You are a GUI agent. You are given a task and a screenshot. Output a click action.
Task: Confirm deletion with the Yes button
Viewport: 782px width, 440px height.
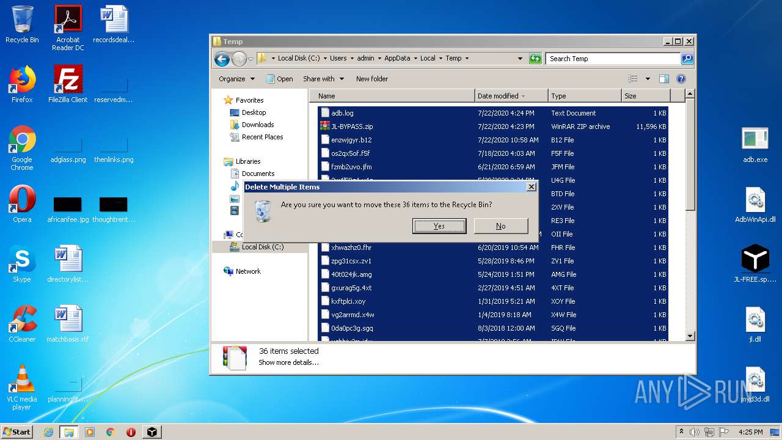pyautogui.click(x=439, y=226)
